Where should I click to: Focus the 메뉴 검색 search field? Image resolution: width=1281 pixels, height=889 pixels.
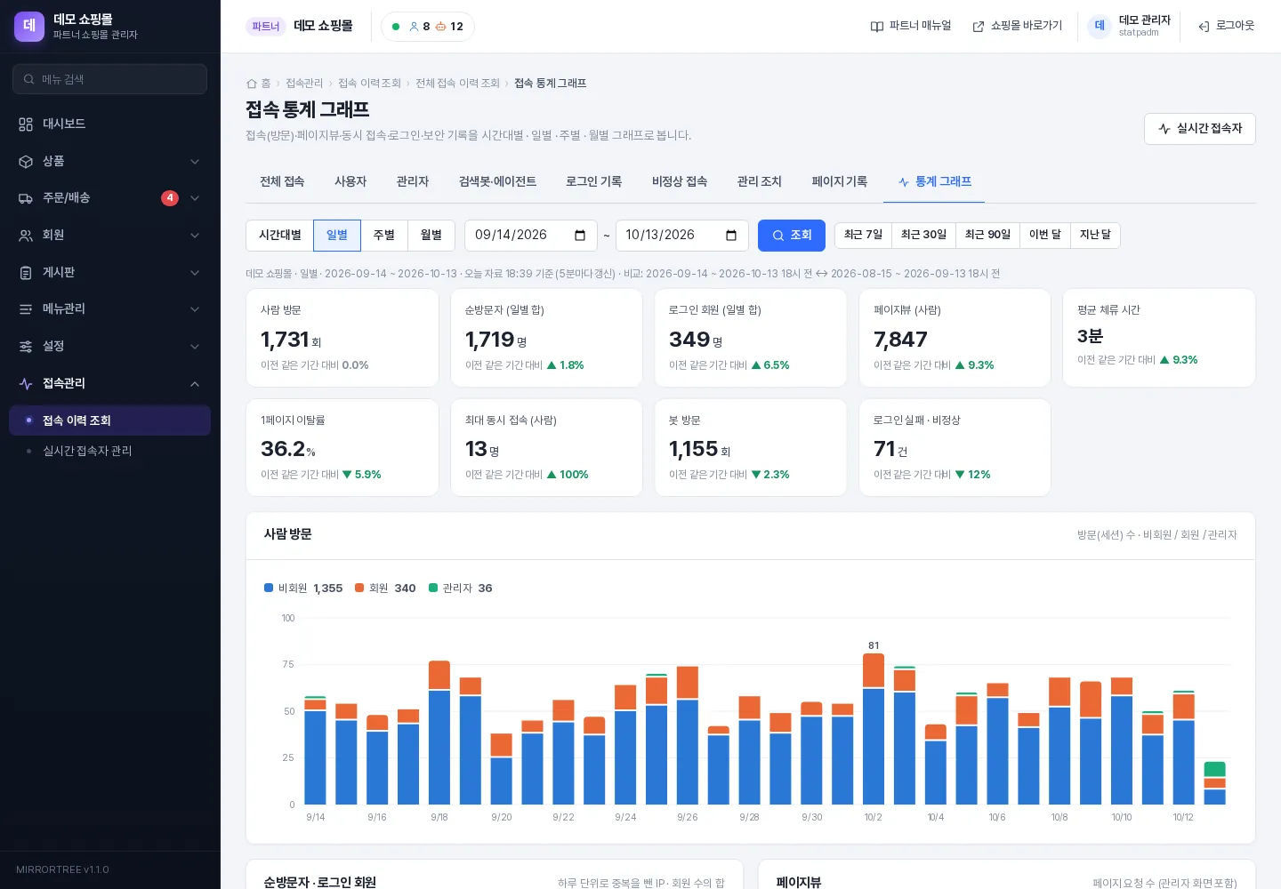tap(110, 79)
